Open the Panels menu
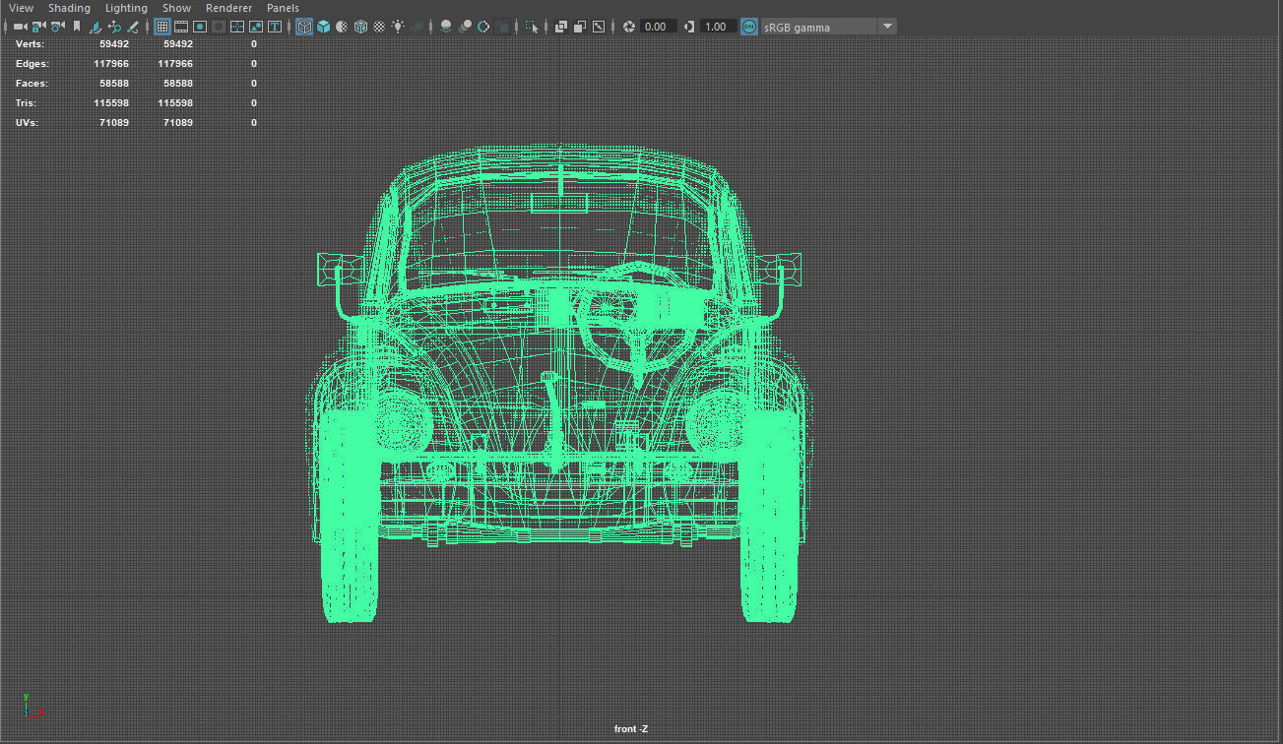 pos(283,8)
